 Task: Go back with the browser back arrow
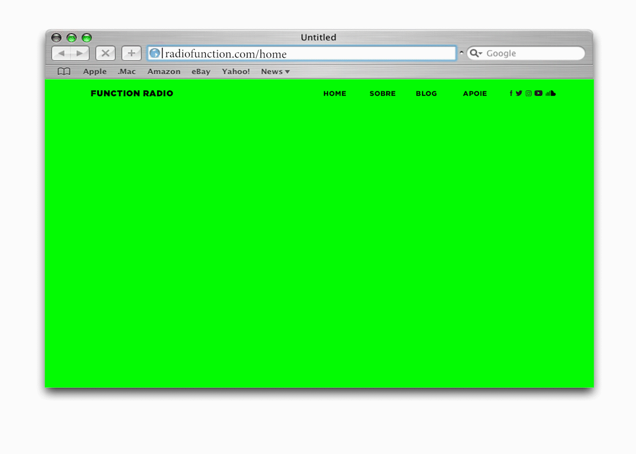61,53
